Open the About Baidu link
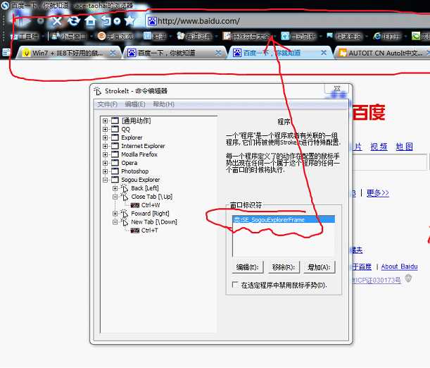The width and height of the screenshot is (430, 368). tap(399, 266)
